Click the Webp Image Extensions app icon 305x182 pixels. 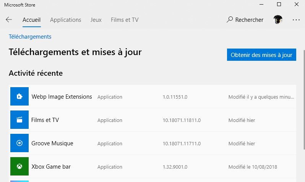tap(19, 96)
